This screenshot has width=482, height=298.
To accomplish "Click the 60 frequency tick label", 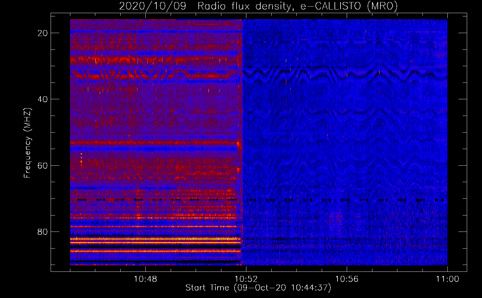I will coord(43,165).
